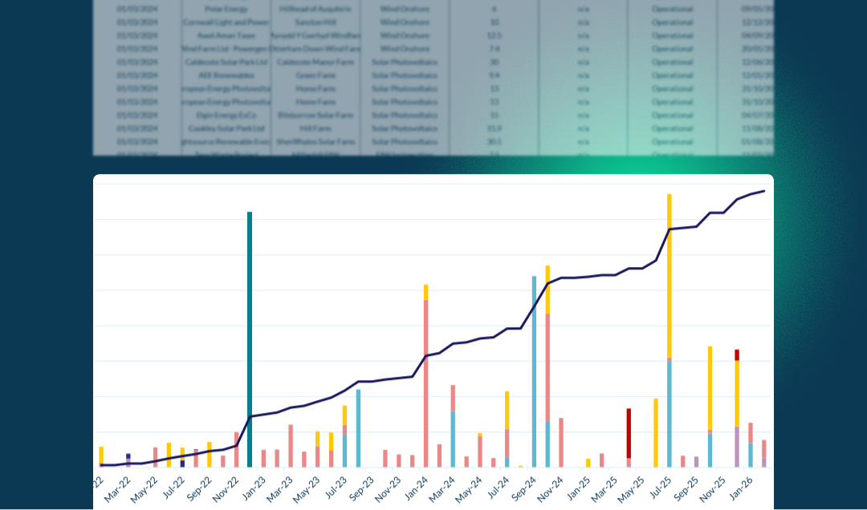The image size is (867, 510).
Task: Select the dark red bar near Apr-25
Action: 629,433
